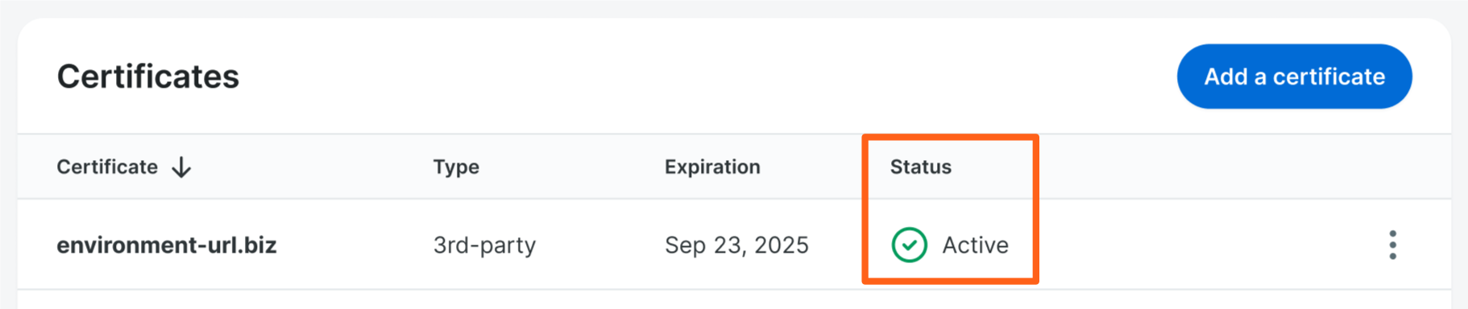Select the Type column header
1468x309 pixels.
coord(456,167)
